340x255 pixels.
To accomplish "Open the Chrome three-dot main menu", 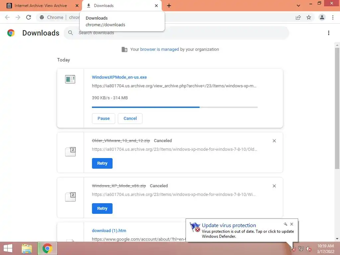I will [x=333, y=17].
